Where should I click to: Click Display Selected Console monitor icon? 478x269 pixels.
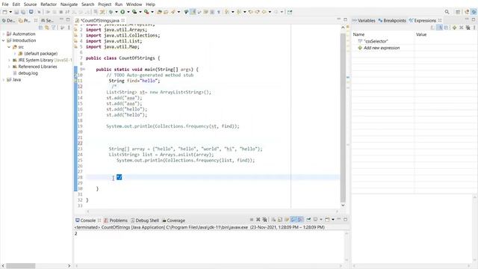point(315,220)
